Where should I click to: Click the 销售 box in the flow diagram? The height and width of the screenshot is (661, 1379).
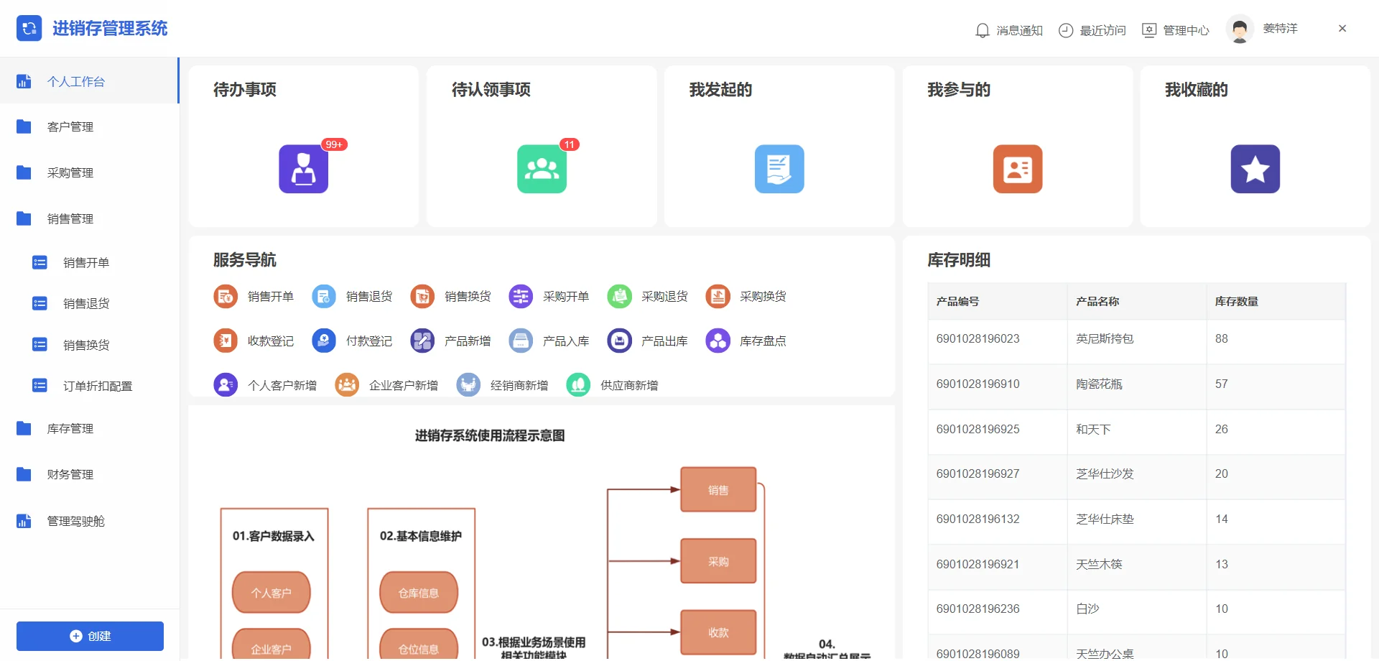pyautogui.click(x=718, y=490)
